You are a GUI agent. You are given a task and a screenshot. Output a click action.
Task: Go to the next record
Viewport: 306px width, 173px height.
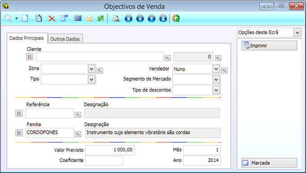(x=152, y=19)
